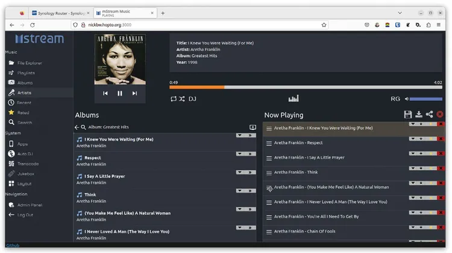Play next button for Think in Albums list
452x253 pixels.
[x=250, y=191]
